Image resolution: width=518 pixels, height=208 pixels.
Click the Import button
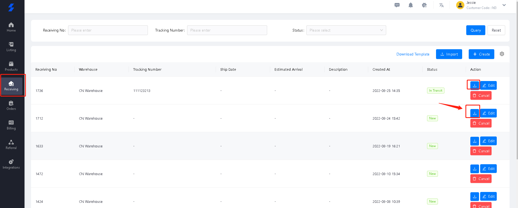tap(449, 54)
